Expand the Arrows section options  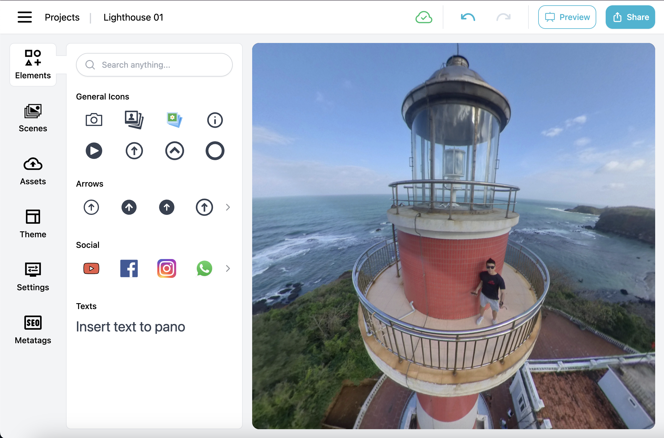pyautogui.click(x=227, y=207)
